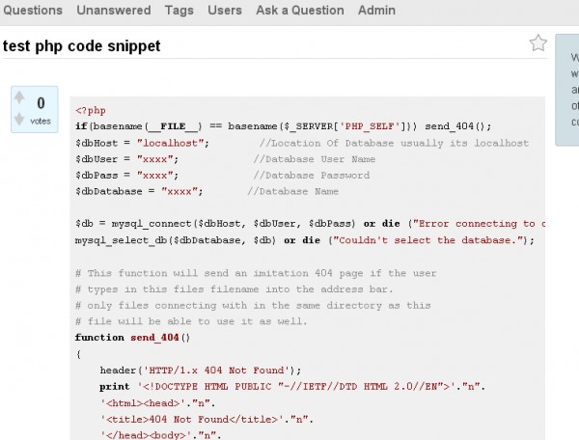Upvote the question with the up arrow
Image resolution: width=579 pixels, height=440 pixels.
pos(19,98)
